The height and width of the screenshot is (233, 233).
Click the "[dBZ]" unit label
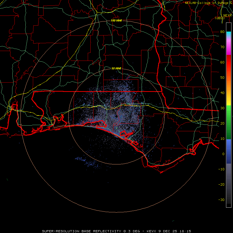pos(220,18)
